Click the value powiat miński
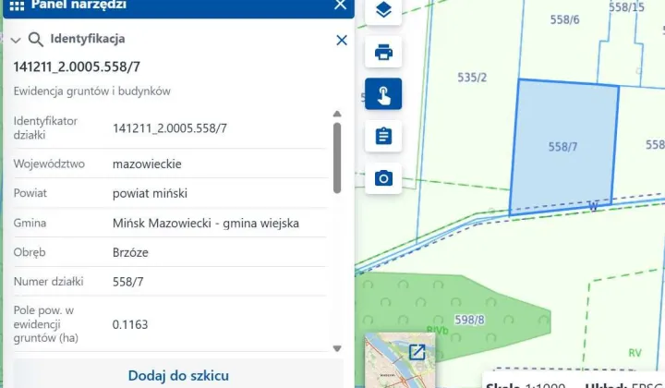The width and height of the screenshot is (665, 388). (x=150, y=193)
